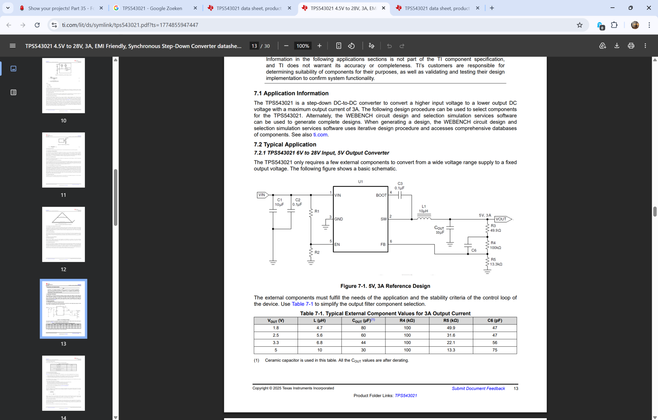658x420 pixels.
Task: Click the Submit Document Feedback link
Action: pos(478,388)
